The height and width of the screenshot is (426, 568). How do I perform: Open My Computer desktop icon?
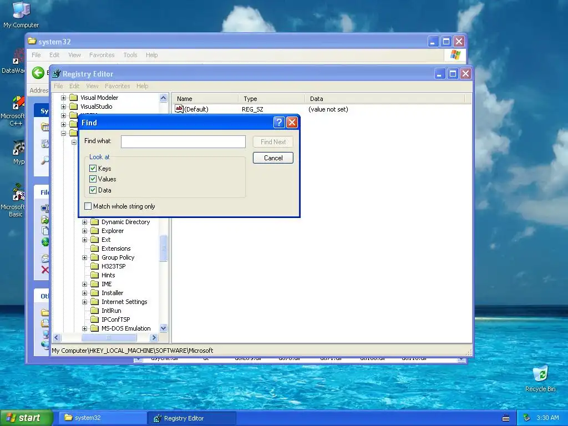(x=21, y=14)
